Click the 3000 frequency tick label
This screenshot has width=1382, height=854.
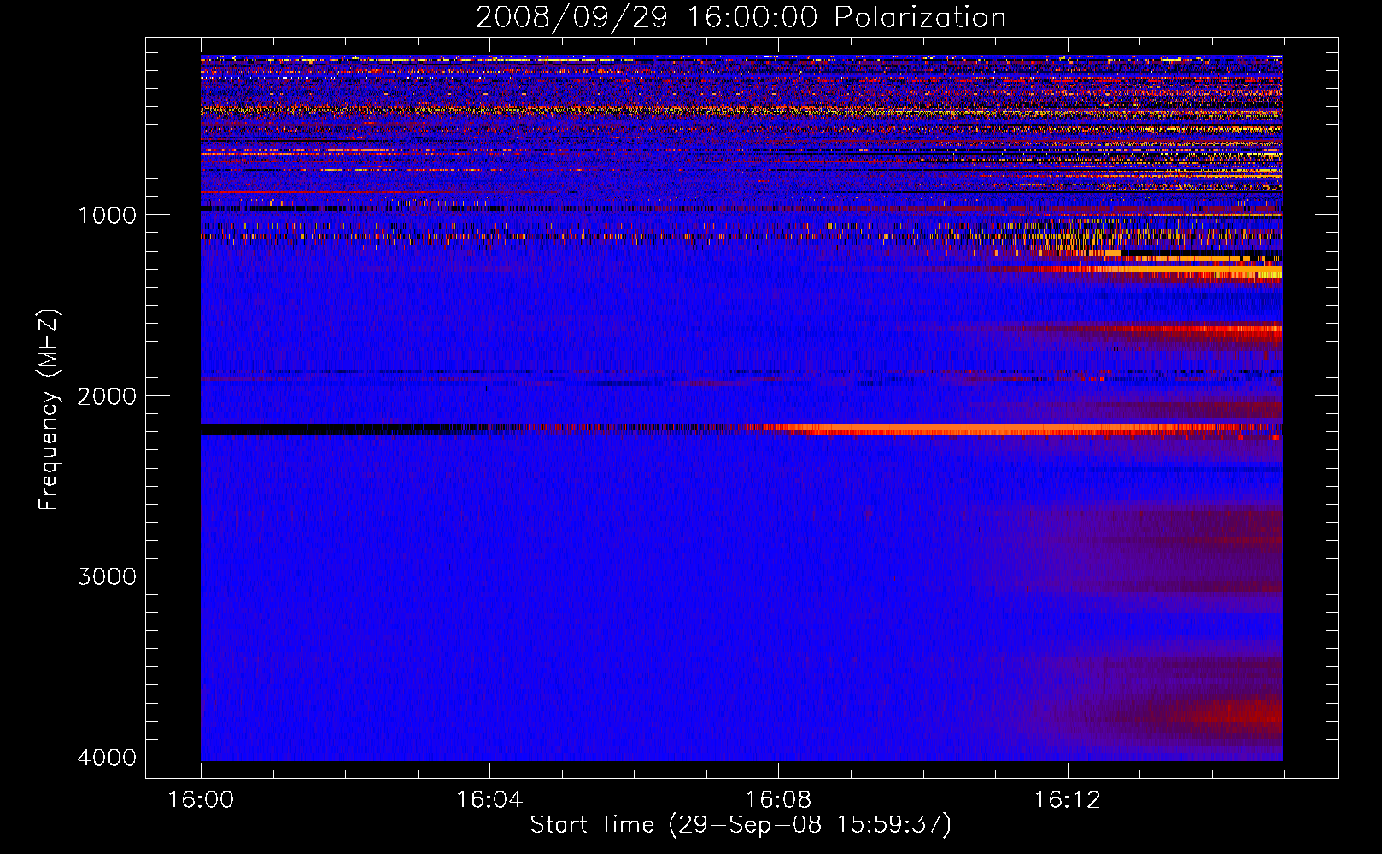(x=107, y=576)
